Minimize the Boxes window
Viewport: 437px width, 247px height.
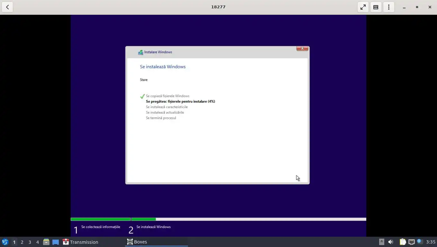pyautogui.click(x=404, y=7)
